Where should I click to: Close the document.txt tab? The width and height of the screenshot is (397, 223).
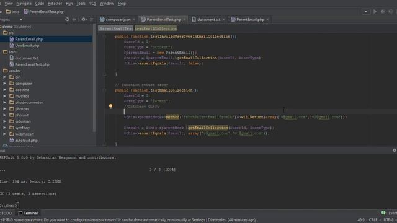[223, 20]
